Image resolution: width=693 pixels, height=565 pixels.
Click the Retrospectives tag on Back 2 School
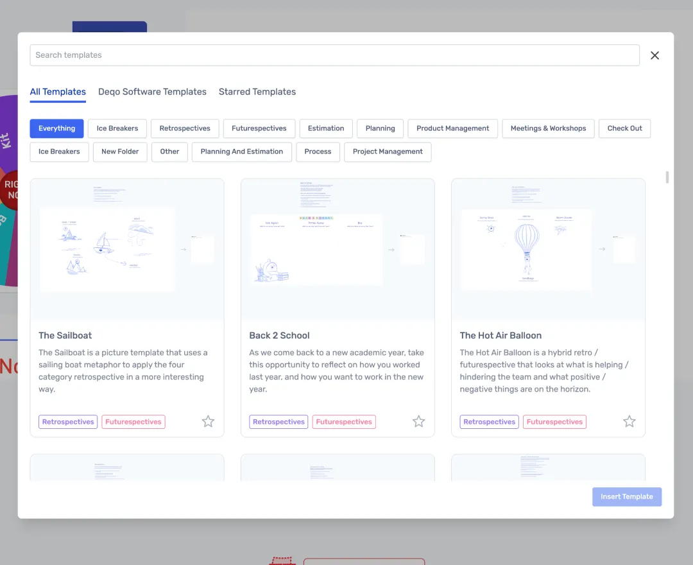point(278,422)
